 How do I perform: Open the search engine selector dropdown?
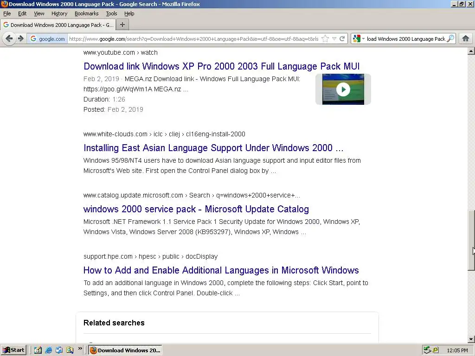point(359,39)
